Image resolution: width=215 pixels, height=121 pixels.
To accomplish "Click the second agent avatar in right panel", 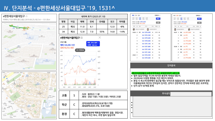I will (189, 29).
